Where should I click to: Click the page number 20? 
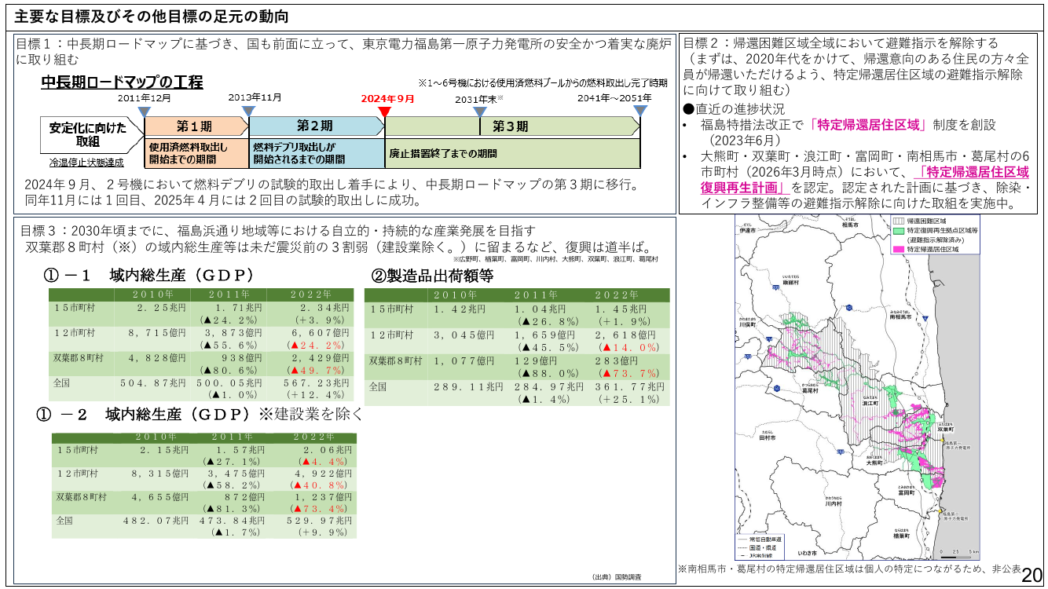[x=1032, y=576]
